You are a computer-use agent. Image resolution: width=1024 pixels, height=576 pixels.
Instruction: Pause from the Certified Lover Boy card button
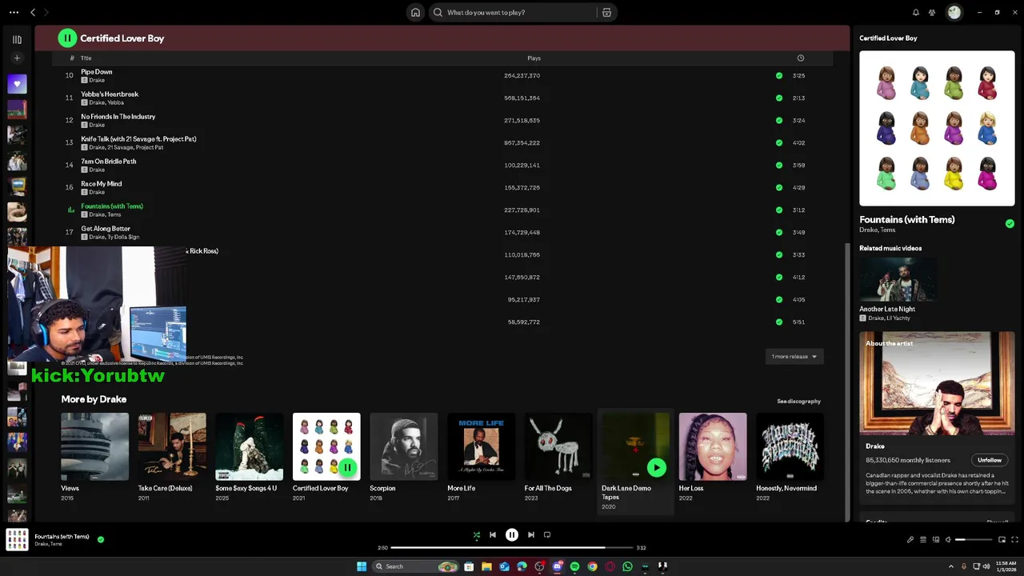coord(347,467)
